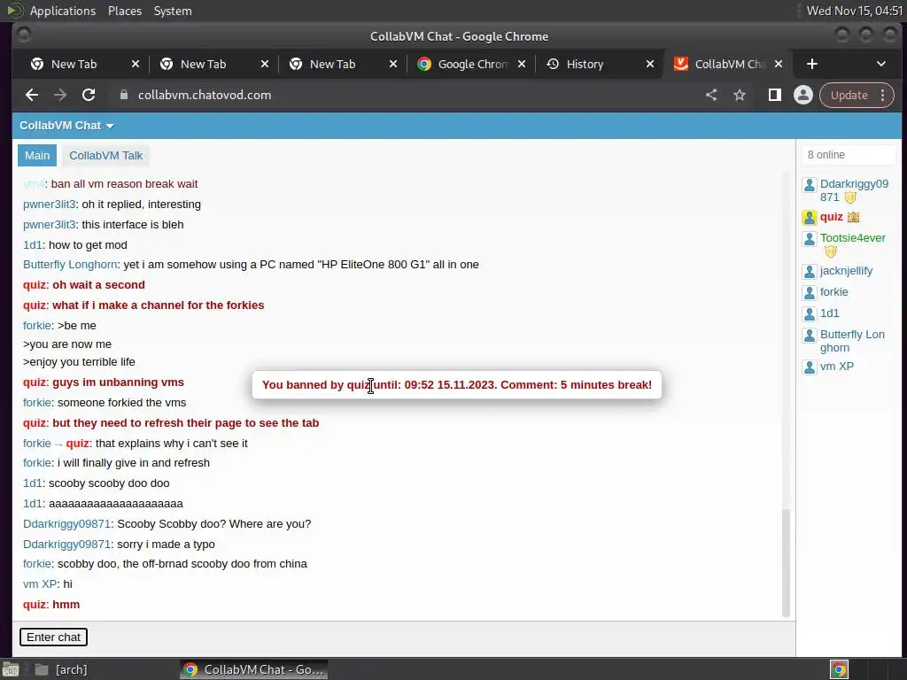The width and height of the screenshot is (907, 680).
Task: Click pwner3lit3 in 'oh it replied' message
Action: point(50,205)
